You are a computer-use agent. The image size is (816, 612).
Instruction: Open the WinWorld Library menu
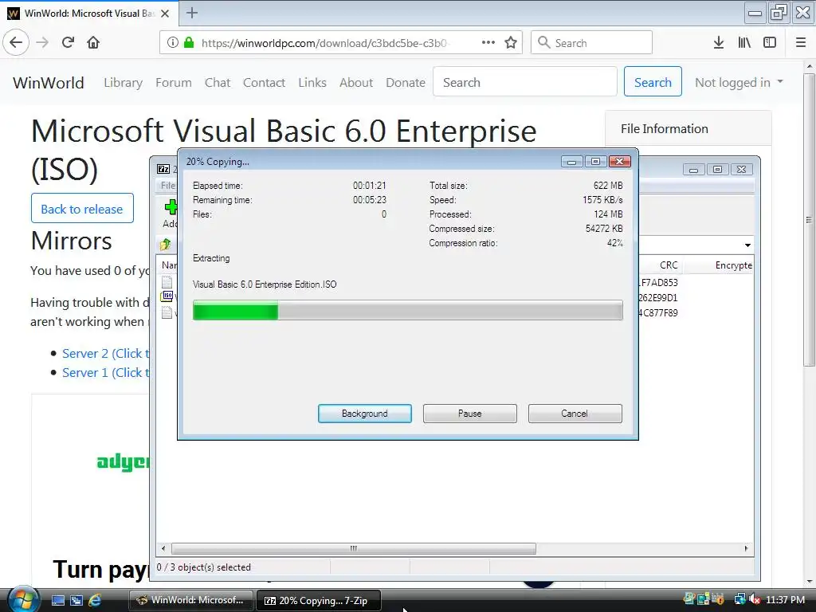coord(123,82)
